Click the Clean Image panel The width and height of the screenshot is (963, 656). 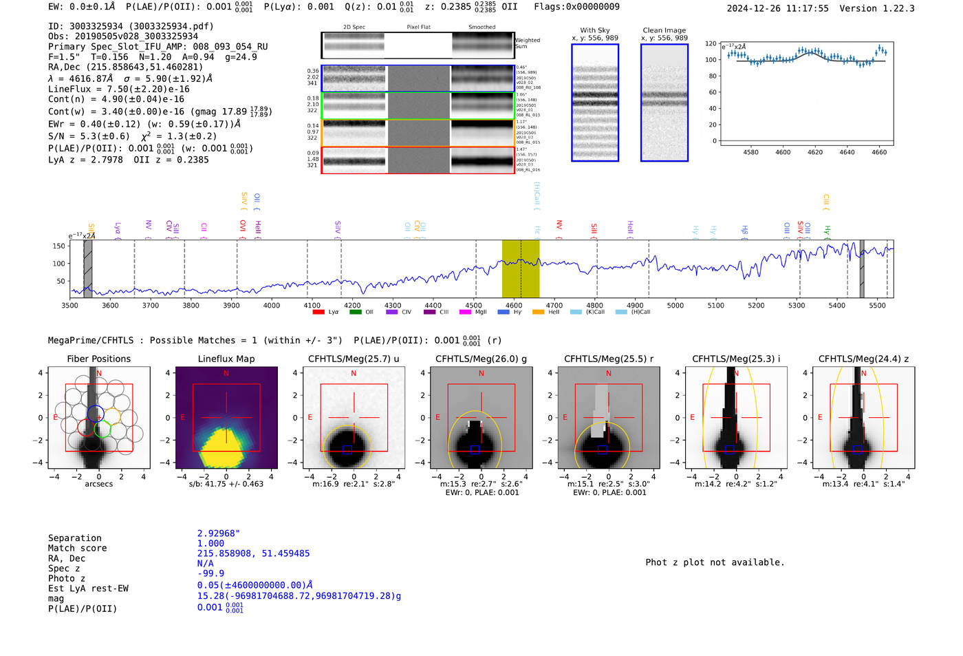(664, 103)
